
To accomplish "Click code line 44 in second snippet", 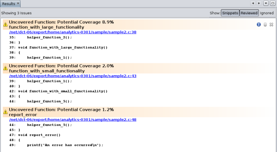I will (41, 101).
